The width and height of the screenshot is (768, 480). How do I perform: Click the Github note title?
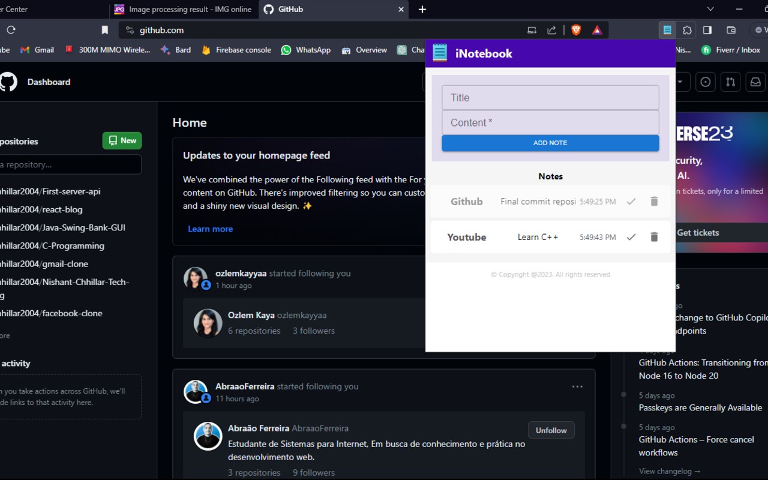click(466, 202)
